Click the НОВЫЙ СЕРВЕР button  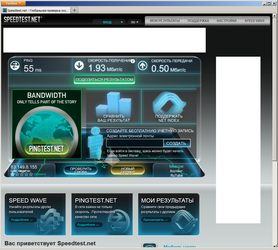128,171
